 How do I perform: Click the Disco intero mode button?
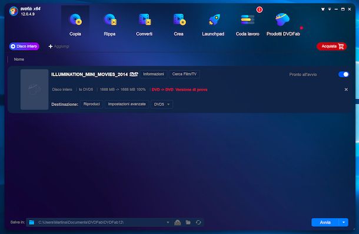[24, 46]
